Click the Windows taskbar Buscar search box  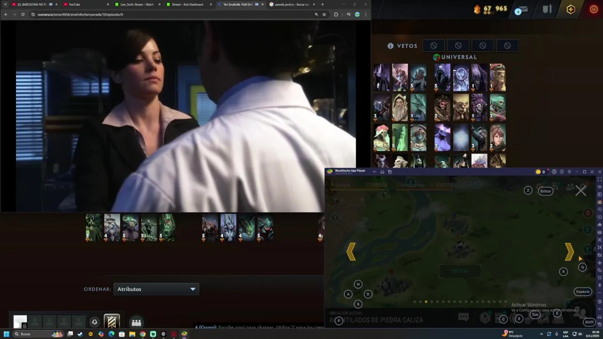tap(39, 334)
